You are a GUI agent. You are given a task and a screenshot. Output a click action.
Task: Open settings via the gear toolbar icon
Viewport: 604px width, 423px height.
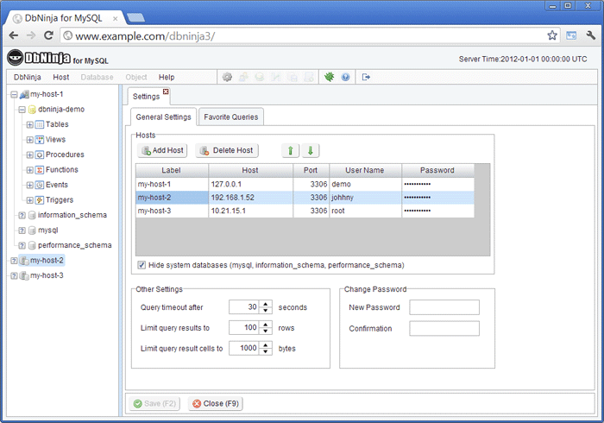[x=227, y=77]
